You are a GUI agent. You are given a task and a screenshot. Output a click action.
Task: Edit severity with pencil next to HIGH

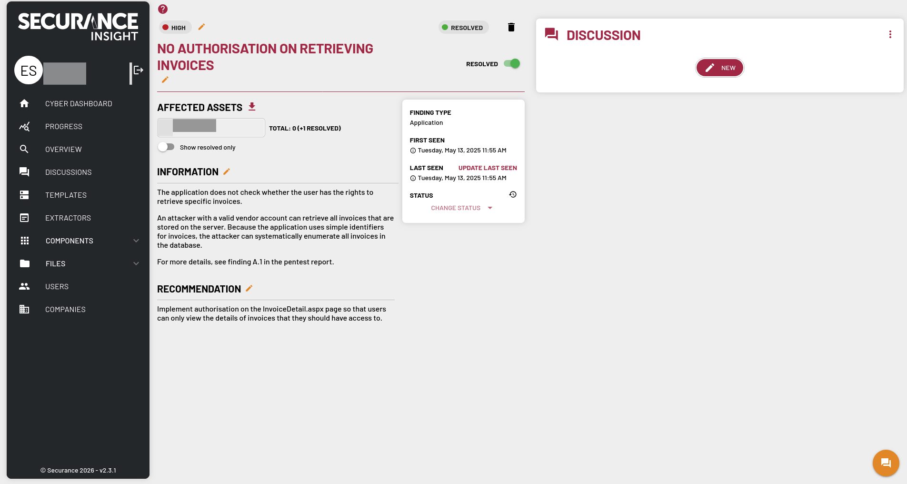tap(201, 27)
